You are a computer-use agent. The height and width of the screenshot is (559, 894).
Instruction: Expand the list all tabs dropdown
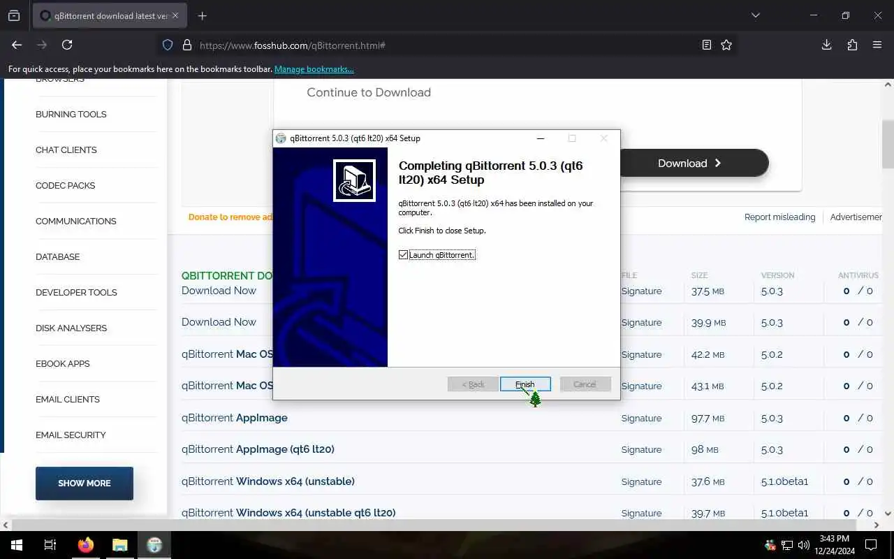pyautogui.click(x=755, y=15)
